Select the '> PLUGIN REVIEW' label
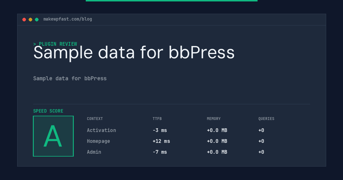 point(55,44)
